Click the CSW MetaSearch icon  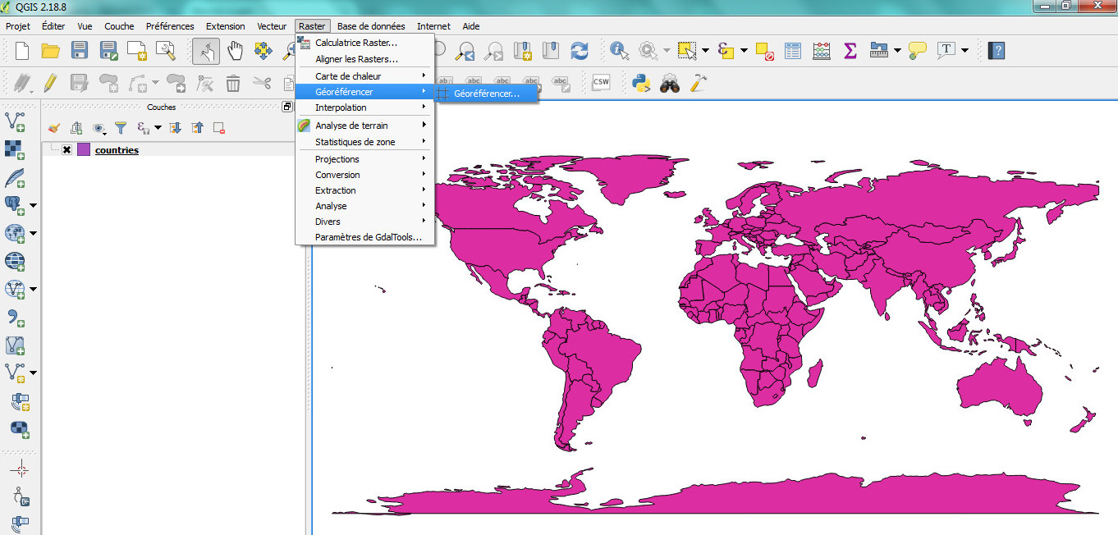[x=601, y=82]
